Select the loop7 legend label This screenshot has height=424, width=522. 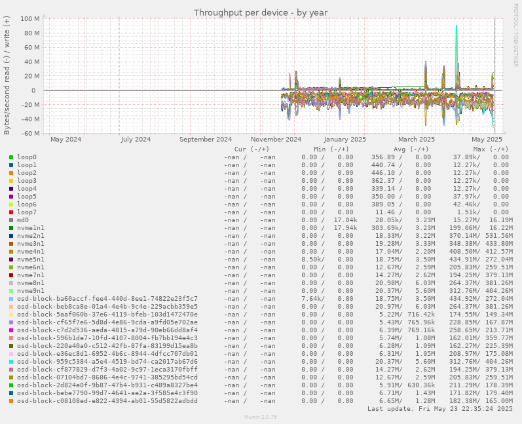27,212
